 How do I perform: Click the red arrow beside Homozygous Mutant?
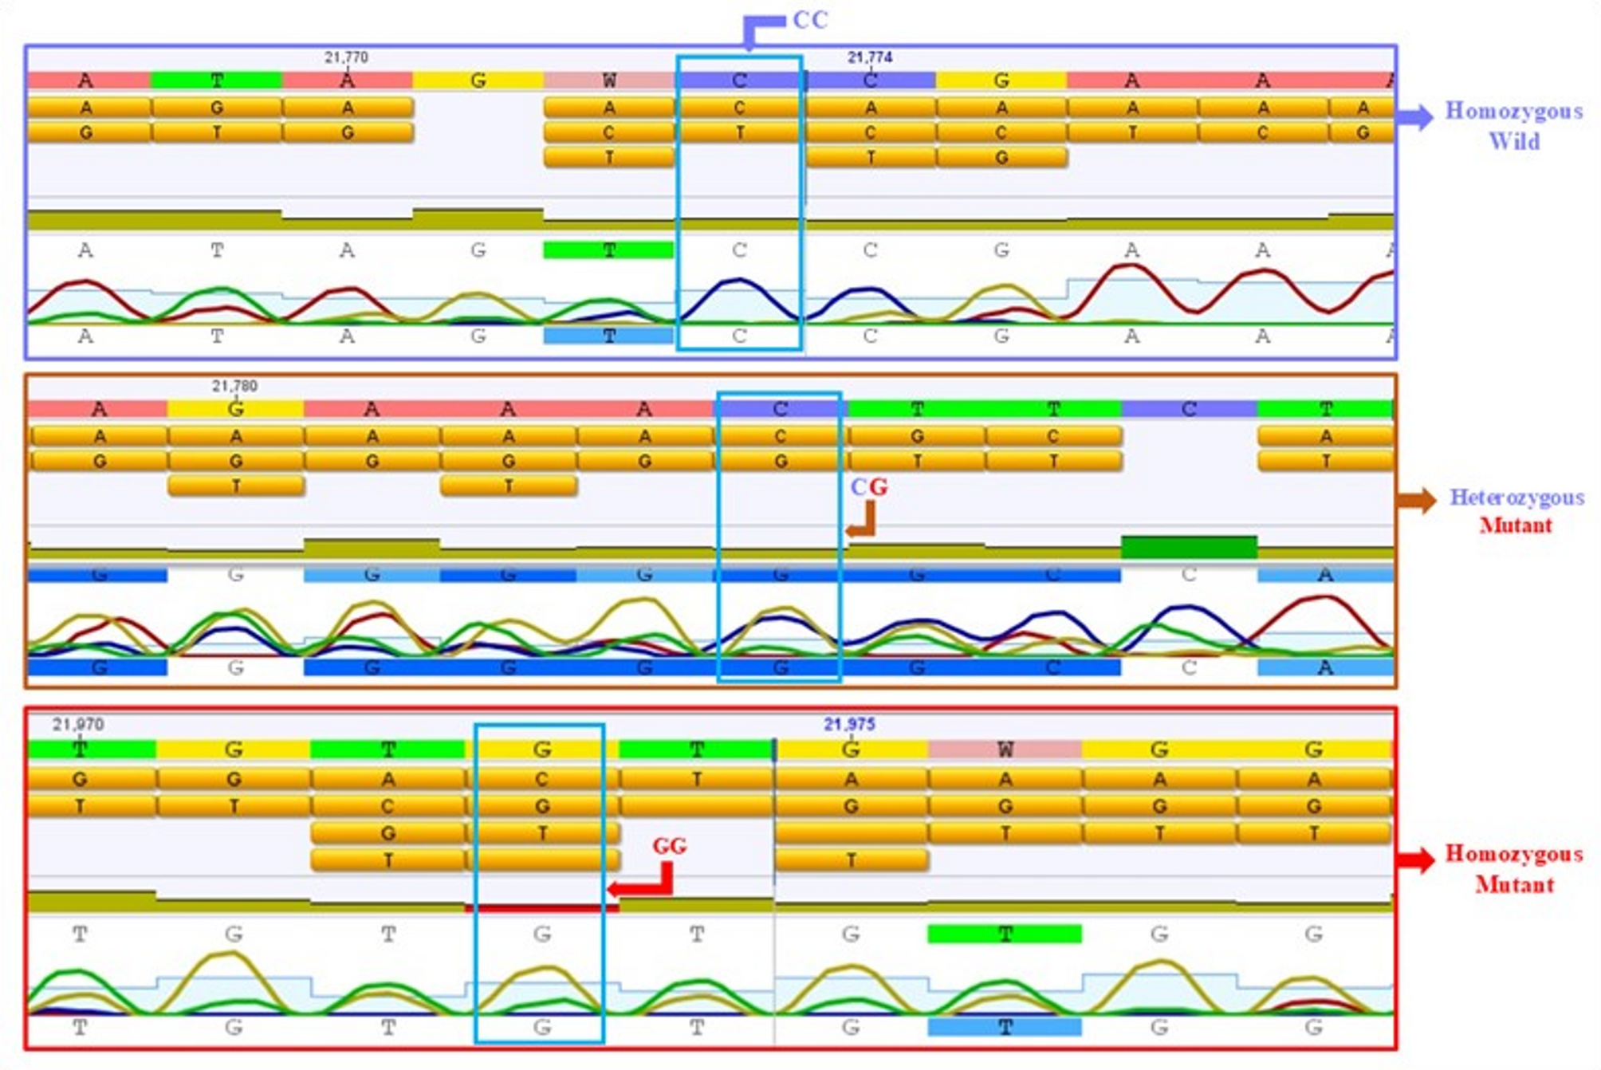pos(1415,861)
